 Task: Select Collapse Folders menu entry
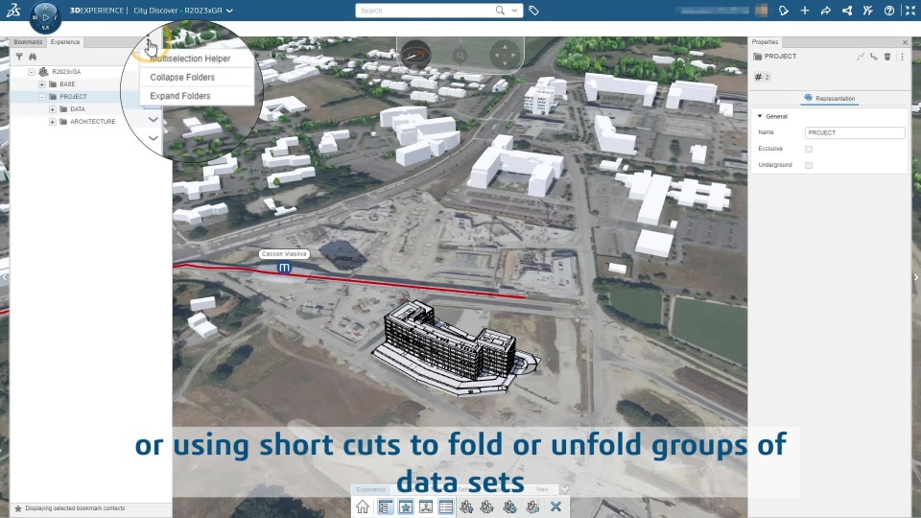pos(182,77)
